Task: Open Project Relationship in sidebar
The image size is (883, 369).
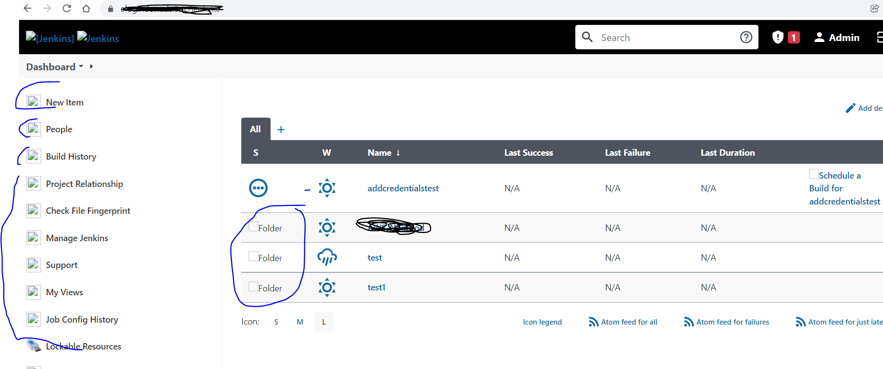Action: pyautogui.click(x=84, y=184)
